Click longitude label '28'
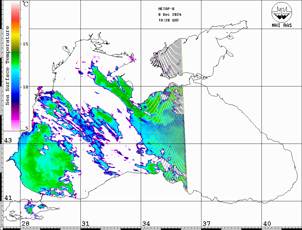This screenshot has height=230, width=302. coord(25,223)
